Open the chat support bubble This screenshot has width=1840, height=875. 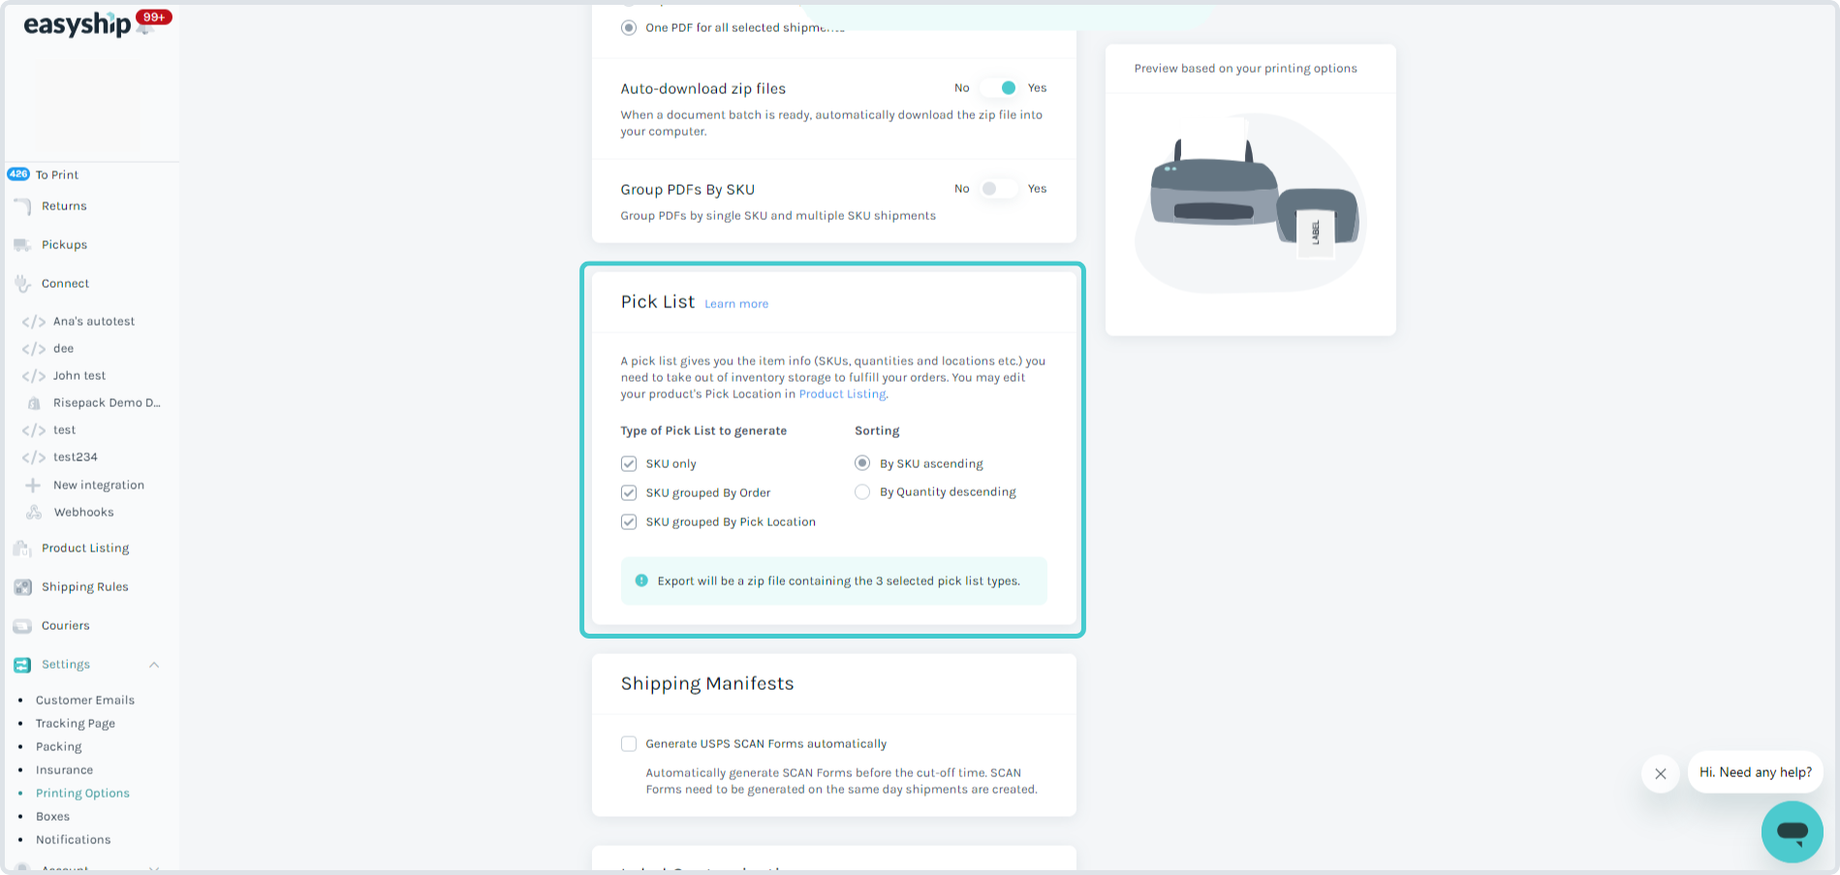(1792, 831)
